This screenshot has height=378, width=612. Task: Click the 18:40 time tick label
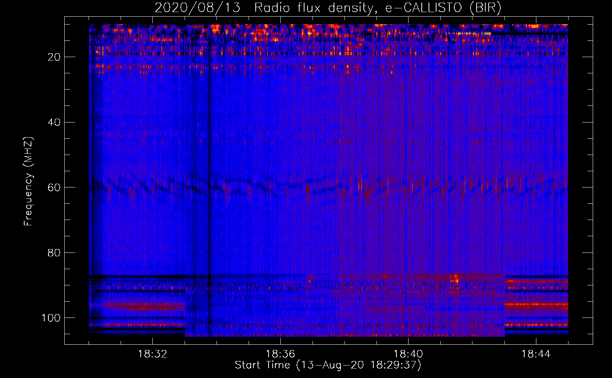408,354
